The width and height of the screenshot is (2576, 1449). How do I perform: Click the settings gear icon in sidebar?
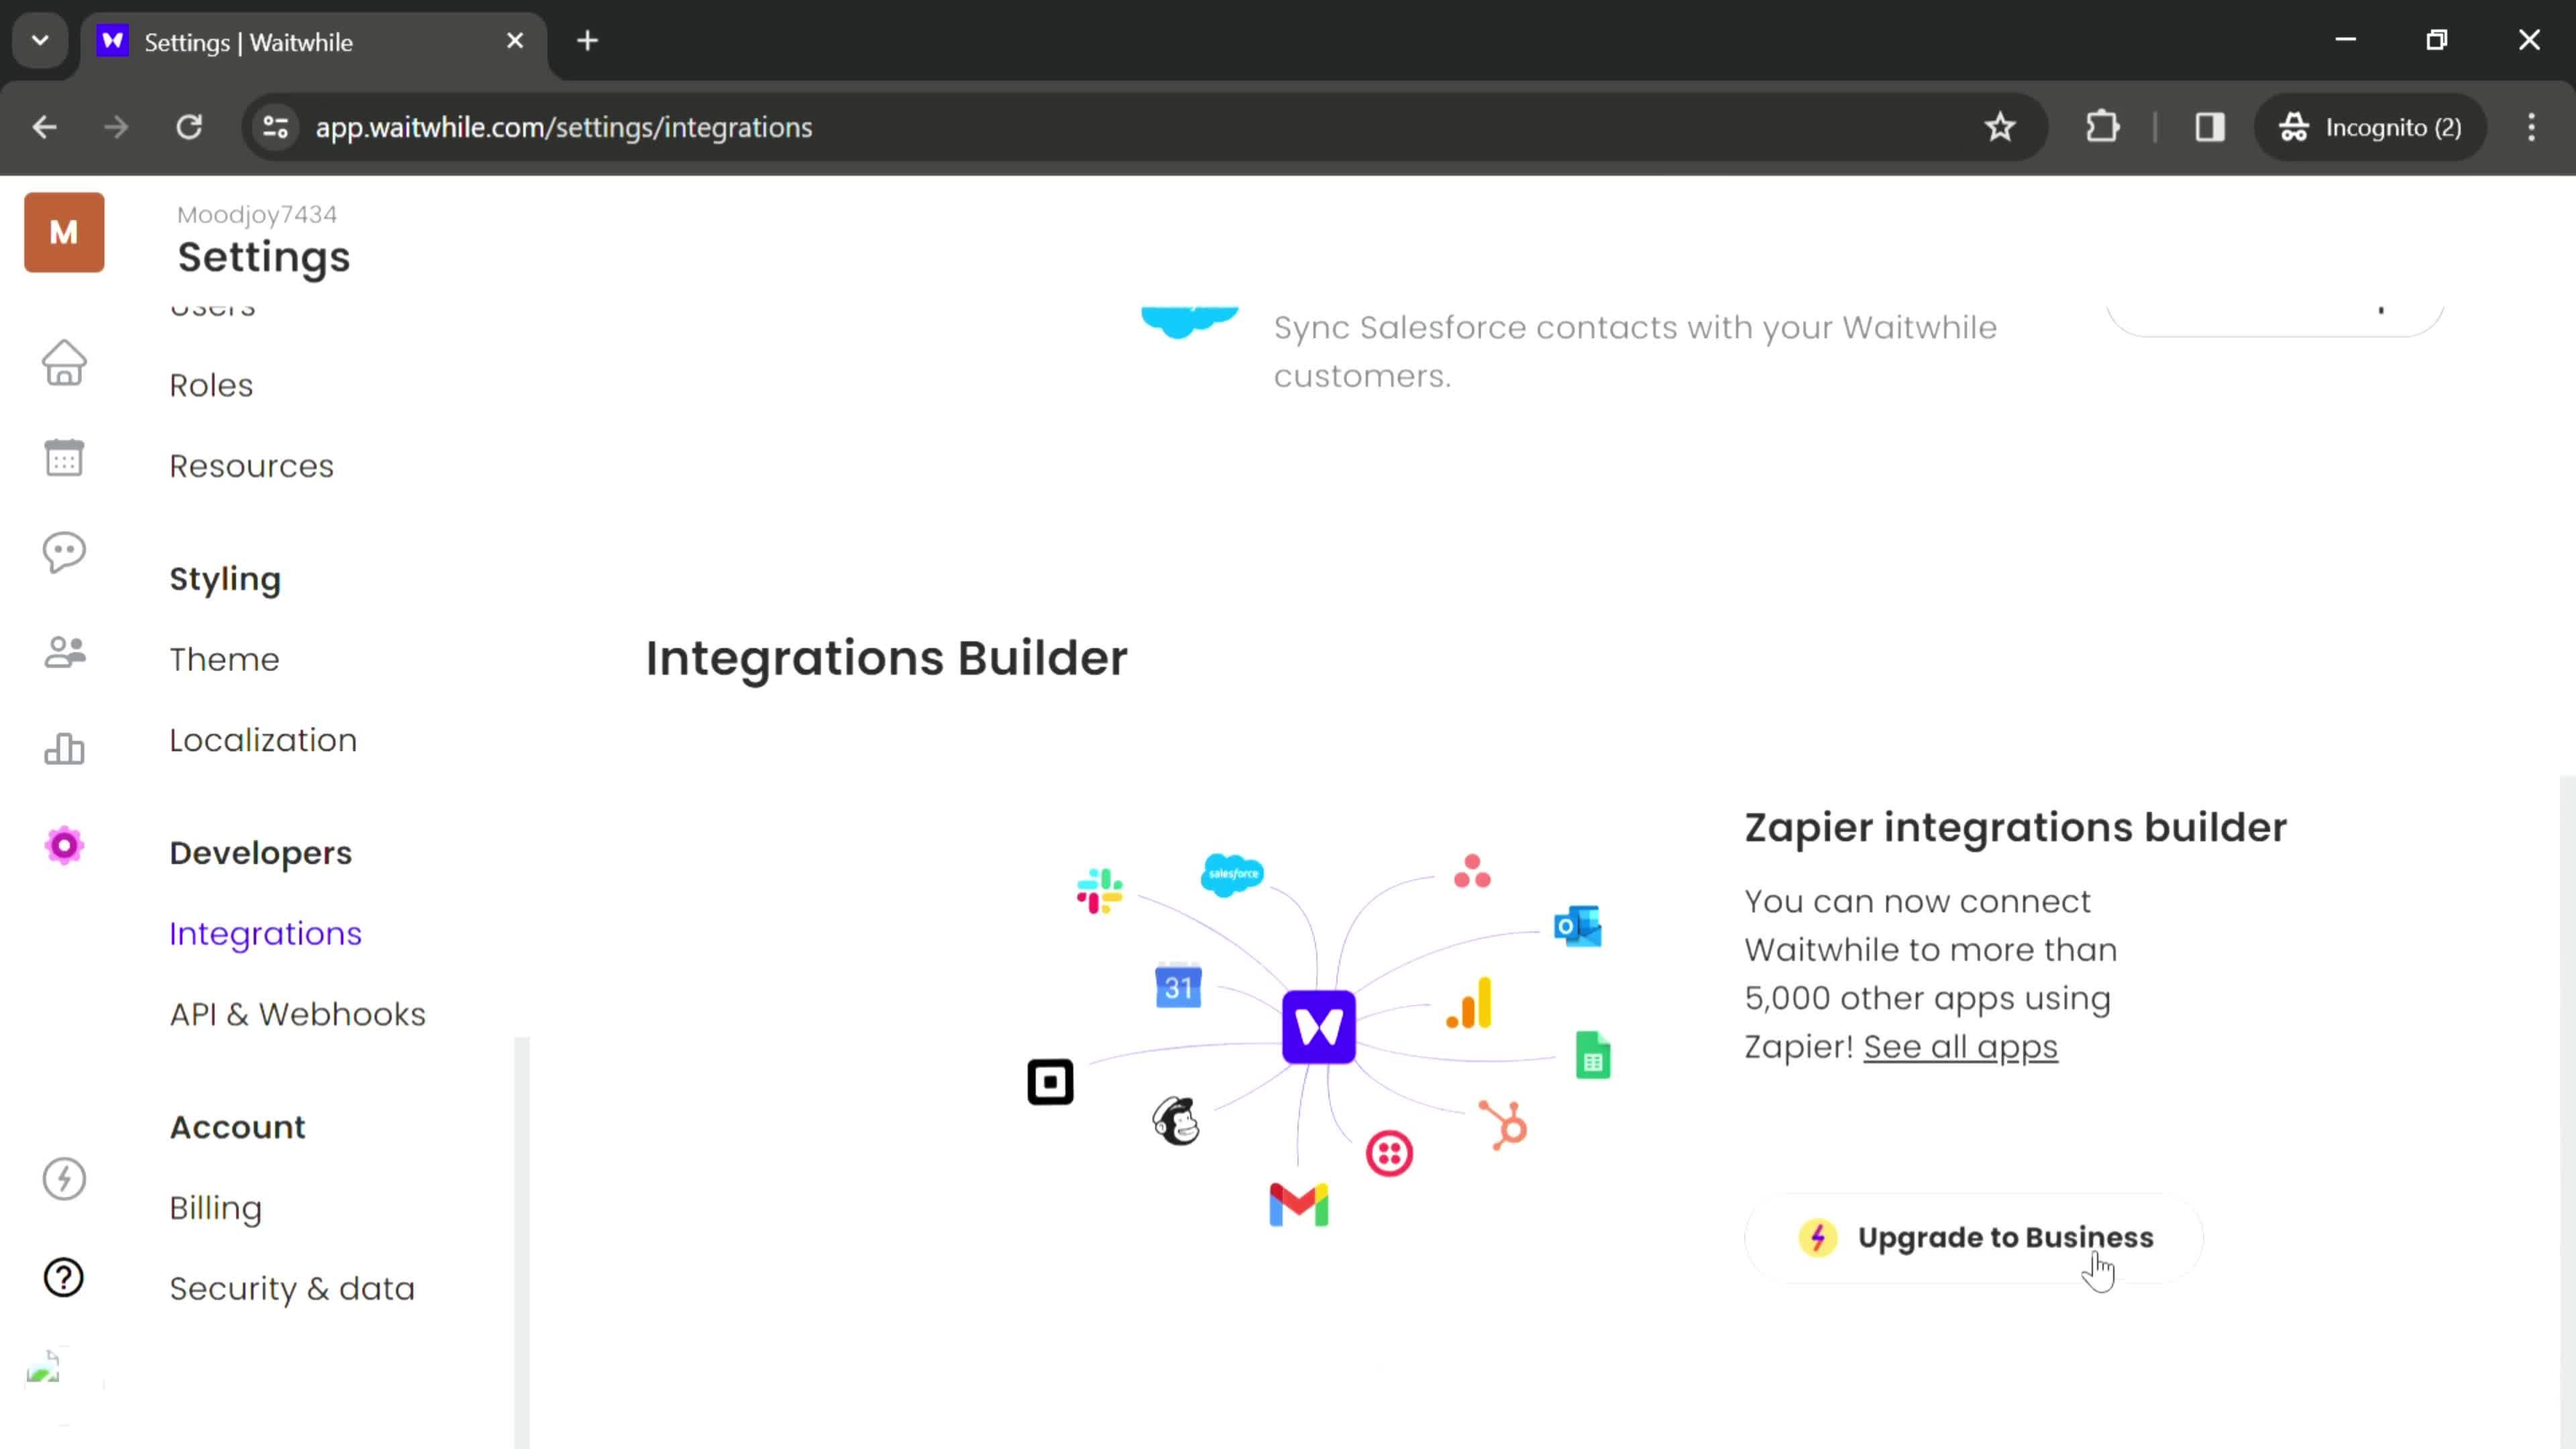tap(64, 846)
